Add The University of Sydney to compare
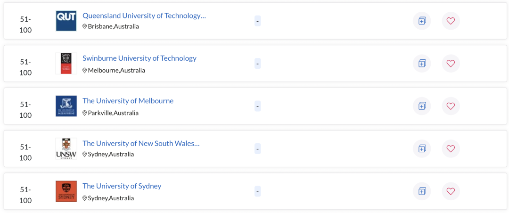Viewport: 509px width, 213px height. click(x=422, y=191)
